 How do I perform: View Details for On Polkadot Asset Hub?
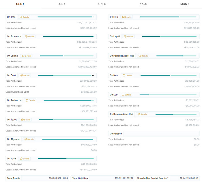coord(143,56)
